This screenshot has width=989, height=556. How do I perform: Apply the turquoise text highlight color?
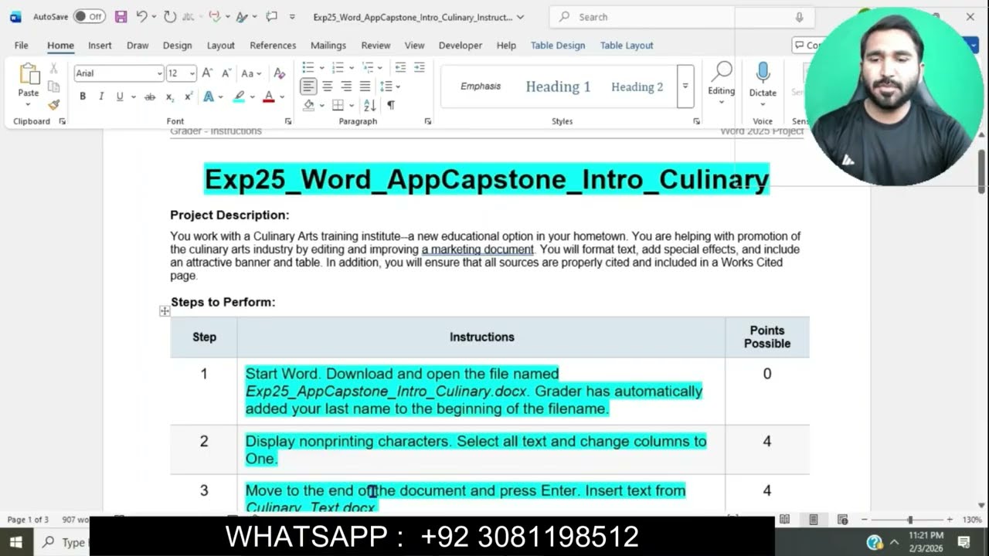(x=239, y=97)
